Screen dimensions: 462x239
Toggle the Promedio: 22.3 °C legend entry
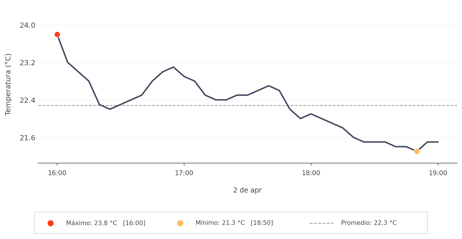pos(369,223)
